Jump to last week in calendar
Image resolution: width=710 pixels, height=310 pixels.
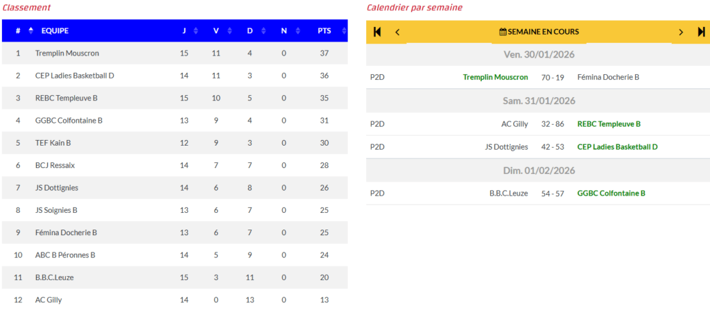click(701, 32)
